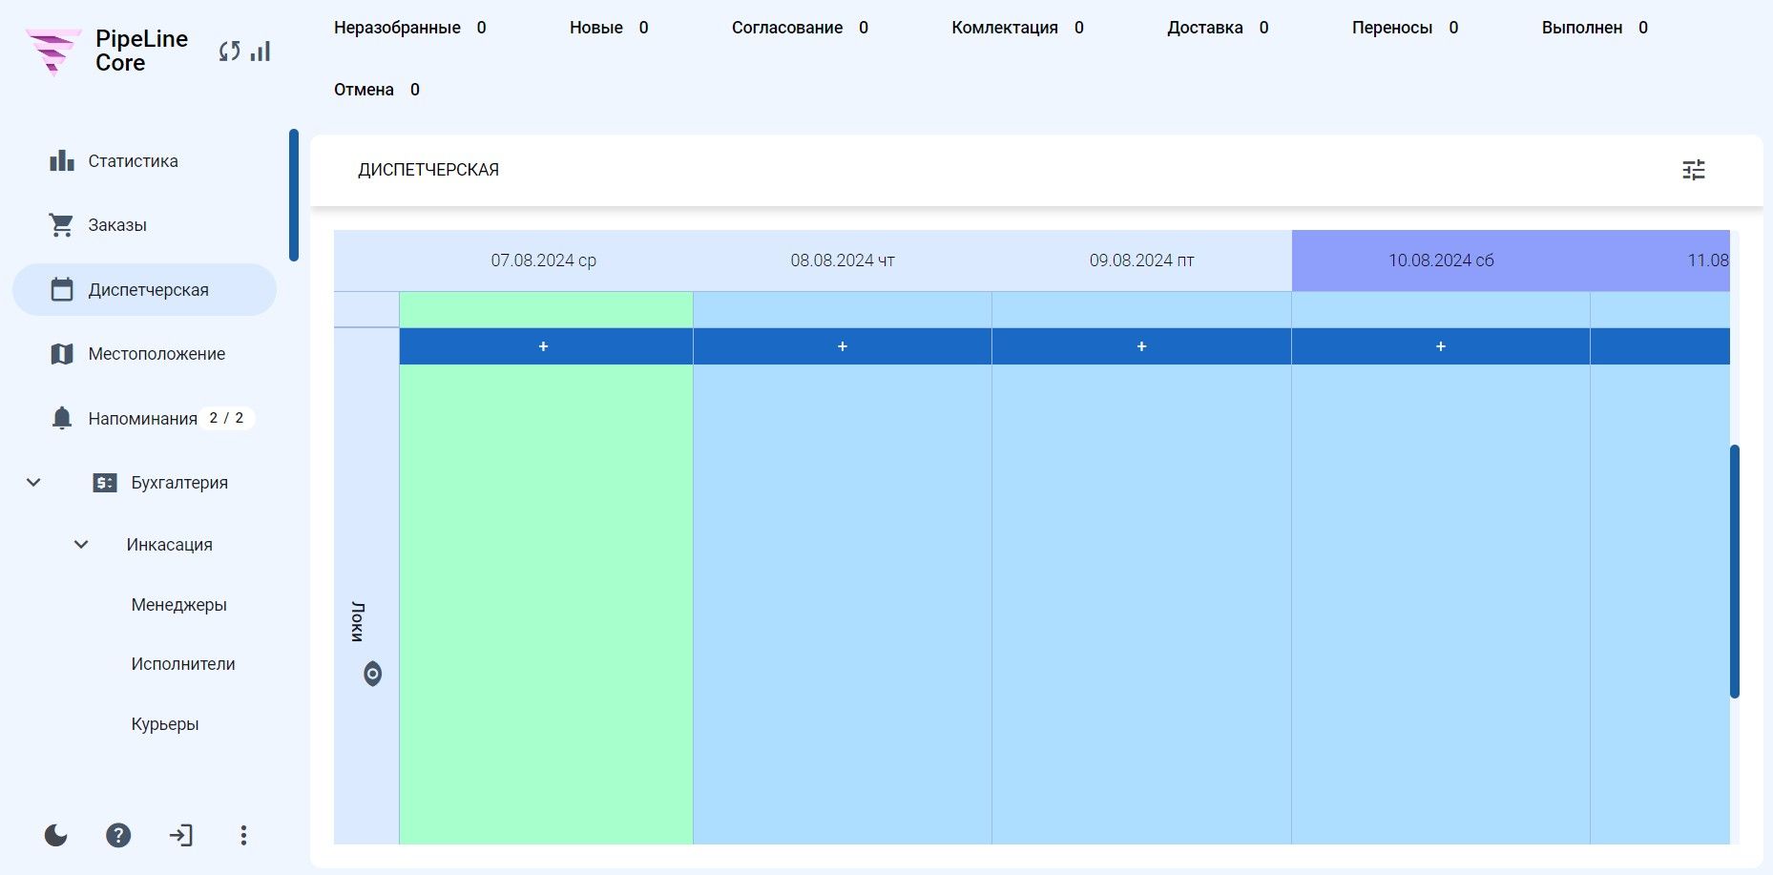Toggle dark mode with moon icon

click(56, 836)
